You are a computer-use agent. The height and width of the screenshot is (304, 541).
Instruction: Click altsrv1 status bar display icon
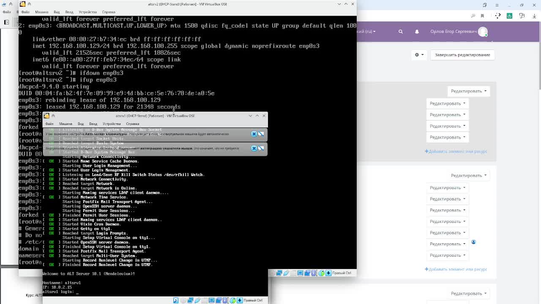pyautogui.click(x=212, y=300)
